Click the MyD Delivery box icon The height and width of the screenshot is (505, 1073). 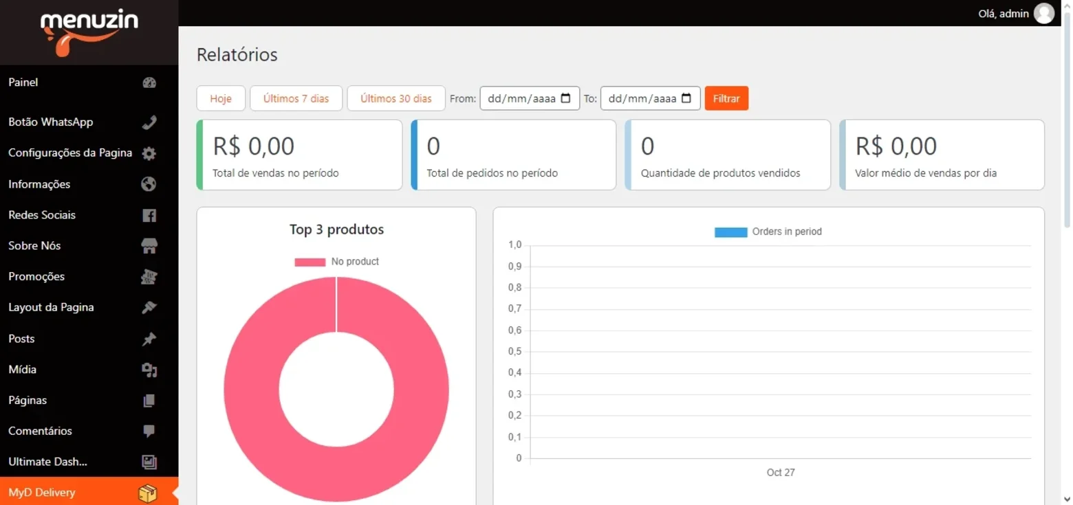tap(148, 493)
